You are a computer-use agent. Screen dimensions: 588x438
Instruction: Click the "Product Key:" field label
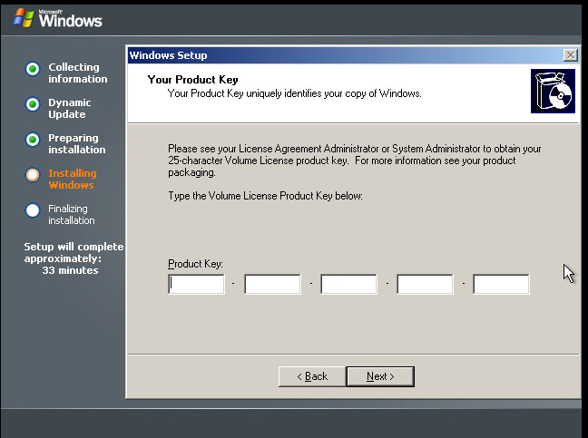click(x=195, y=264)
